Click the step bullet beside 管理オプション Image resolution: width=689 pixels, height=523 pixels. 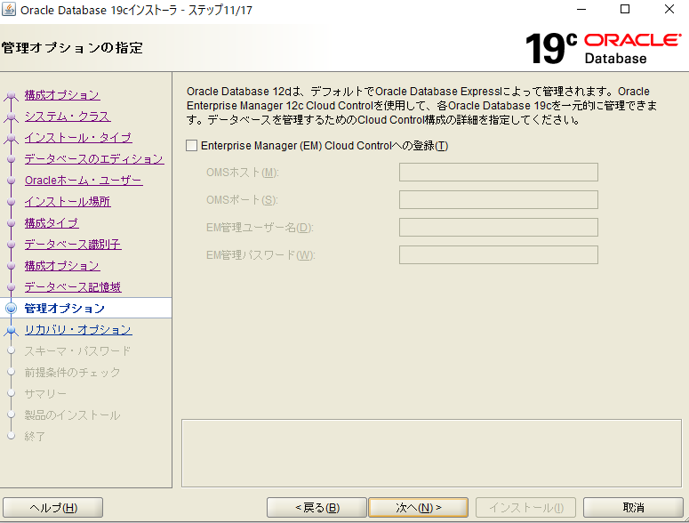point(11,309)
